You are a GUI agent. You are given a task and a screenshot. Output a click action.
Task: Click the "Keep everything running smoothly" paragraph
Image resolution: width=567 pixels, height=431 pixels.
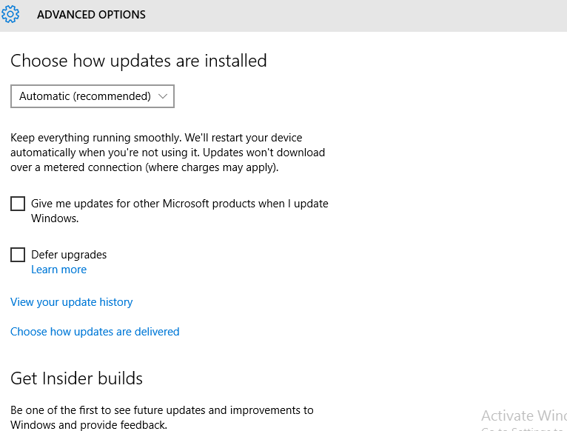168,153
